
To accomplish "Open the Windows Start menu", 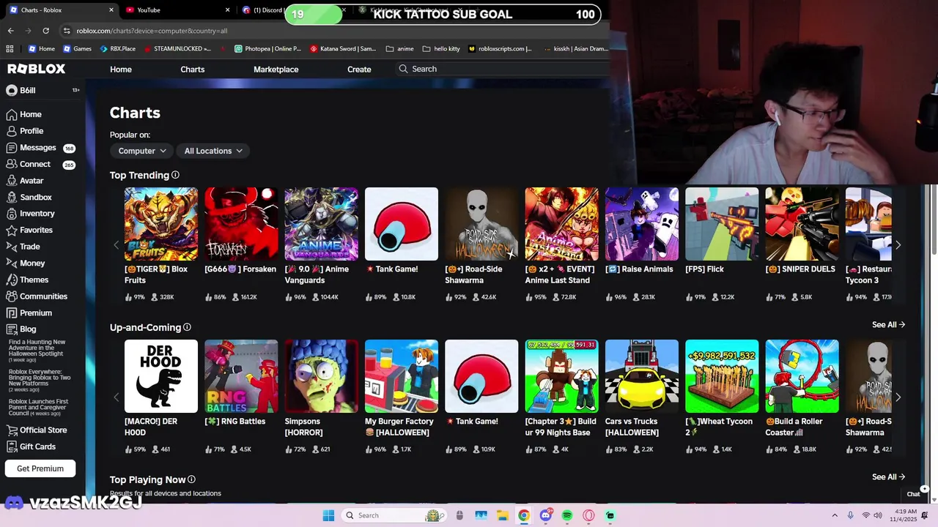I will (328, 515).
